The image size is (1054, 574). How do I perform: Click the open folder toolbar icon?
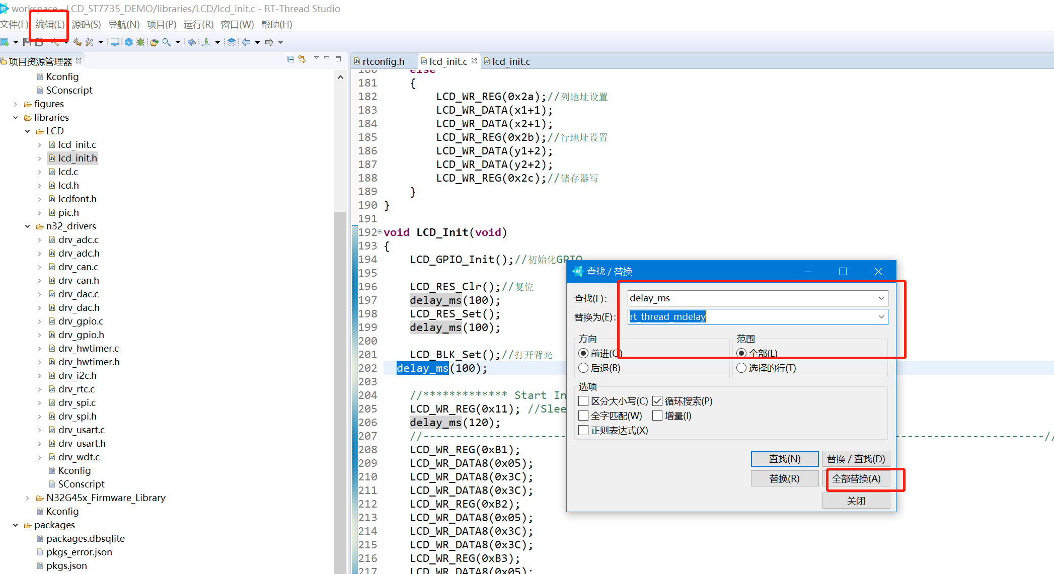coord(155,42)
